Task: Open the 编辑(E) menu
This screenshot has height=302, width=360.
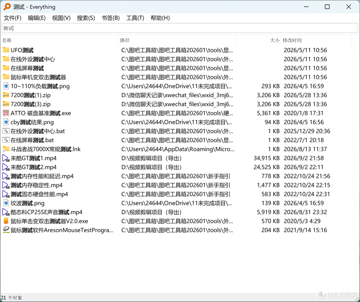Action: pos(37,18)
